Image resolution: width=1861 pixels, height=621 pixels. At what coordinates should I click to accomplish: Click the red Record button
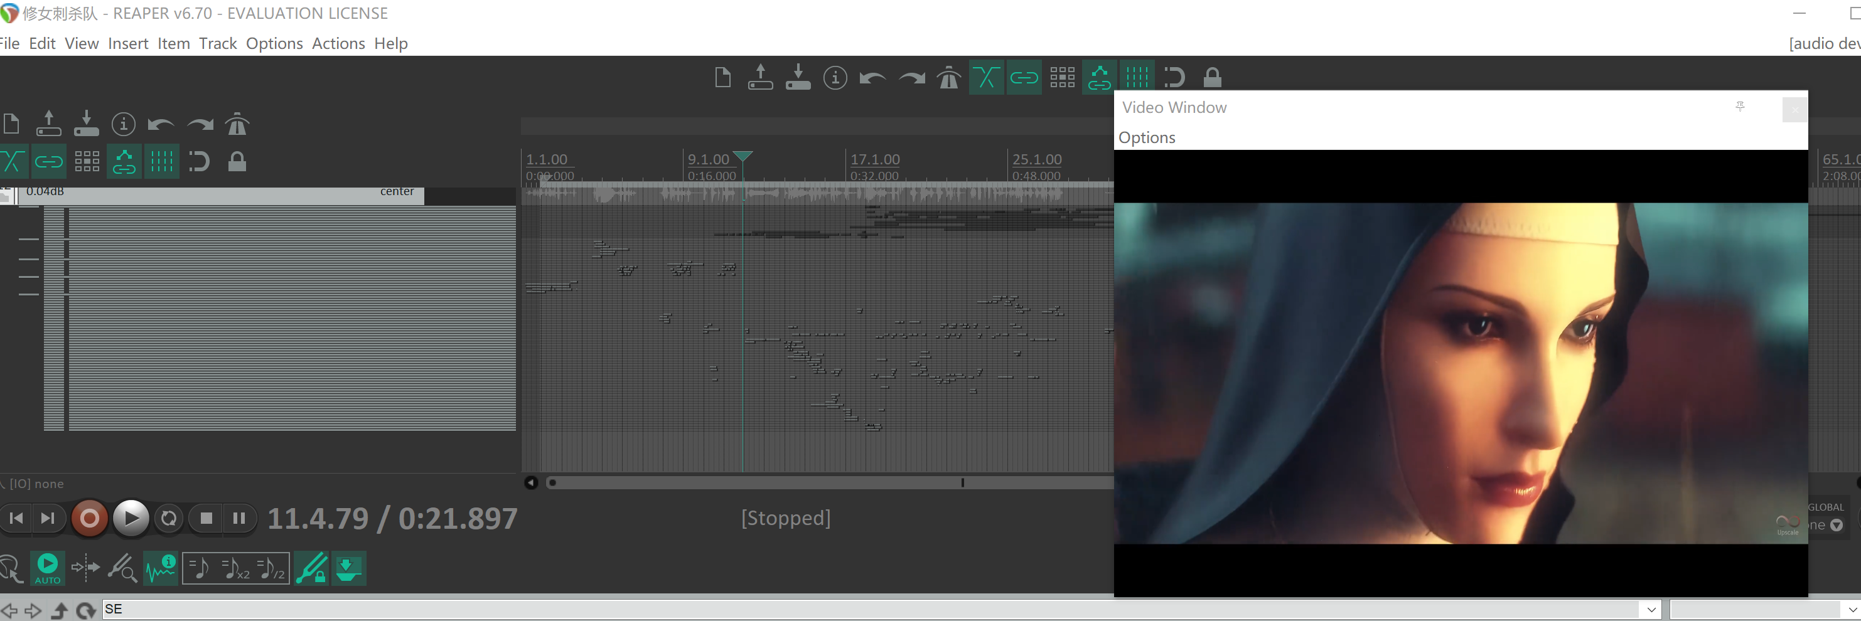tap(90, 519)
